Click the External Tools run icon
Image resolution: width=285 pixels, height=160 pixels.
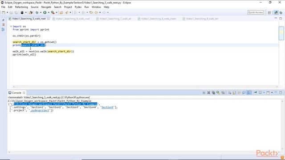click(x=53, y=12)
